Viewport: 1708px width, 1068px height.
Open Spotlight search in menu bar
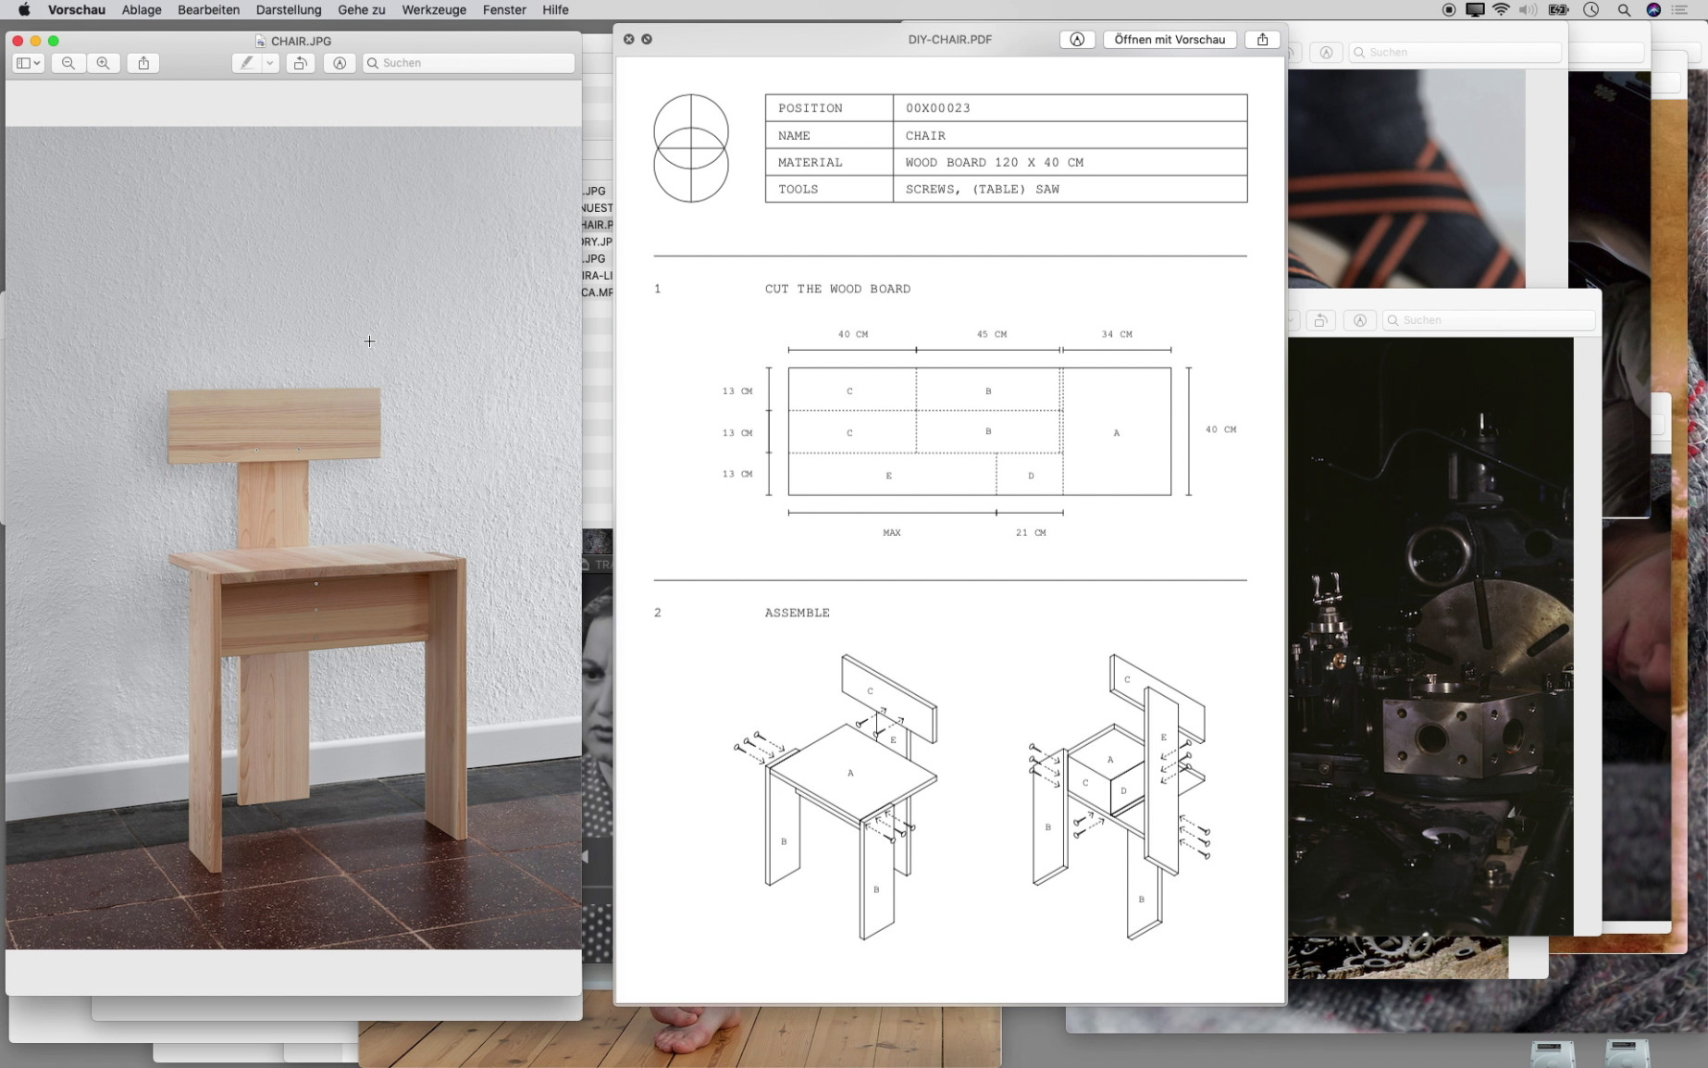click(x=1624, y=10)
